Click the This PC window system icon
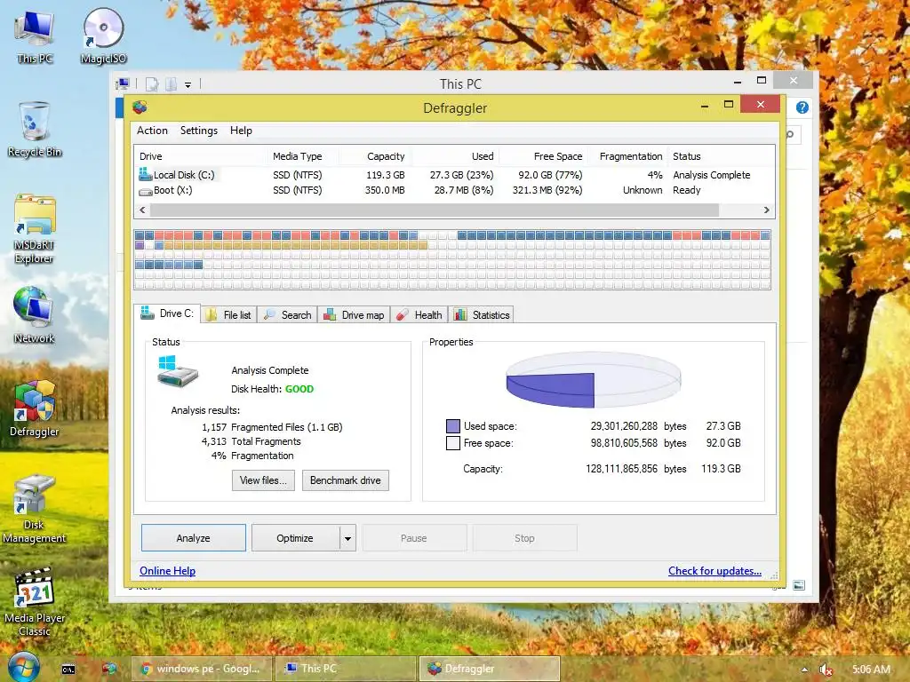The image size is (910, 682). pyautogui.click(x=123, y=84)
